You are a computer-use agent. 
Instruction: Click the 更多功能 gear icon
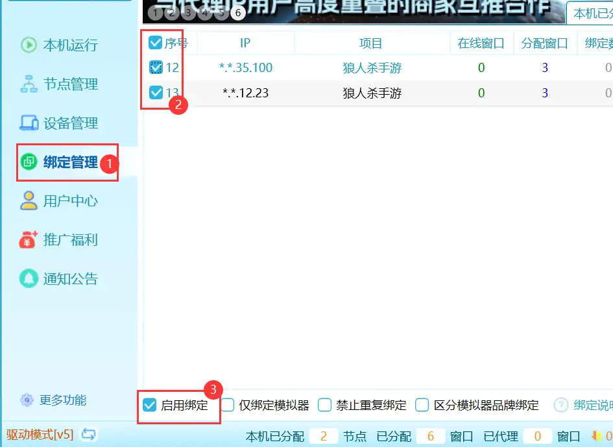(x=27, y=400)
